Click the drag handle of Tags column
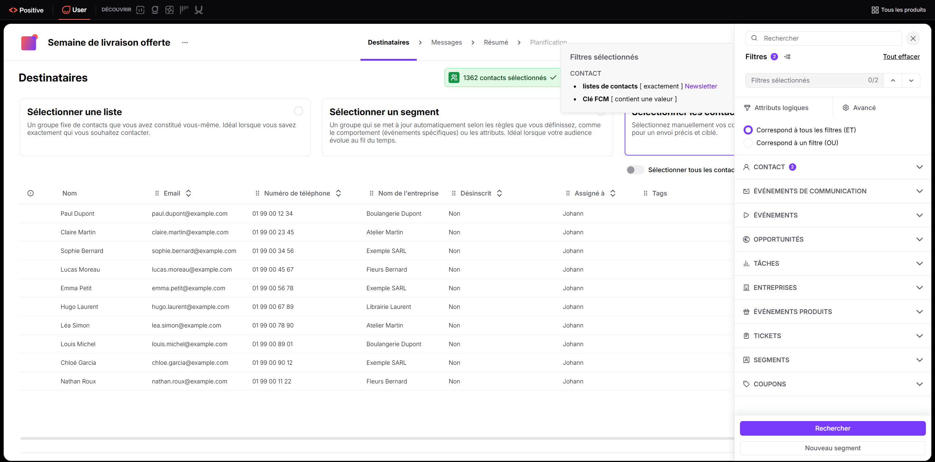This screenshot has width=935, height=462. [645, 193]
